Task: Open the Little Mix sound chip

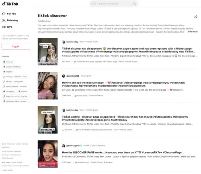Action: pos(16,77)
